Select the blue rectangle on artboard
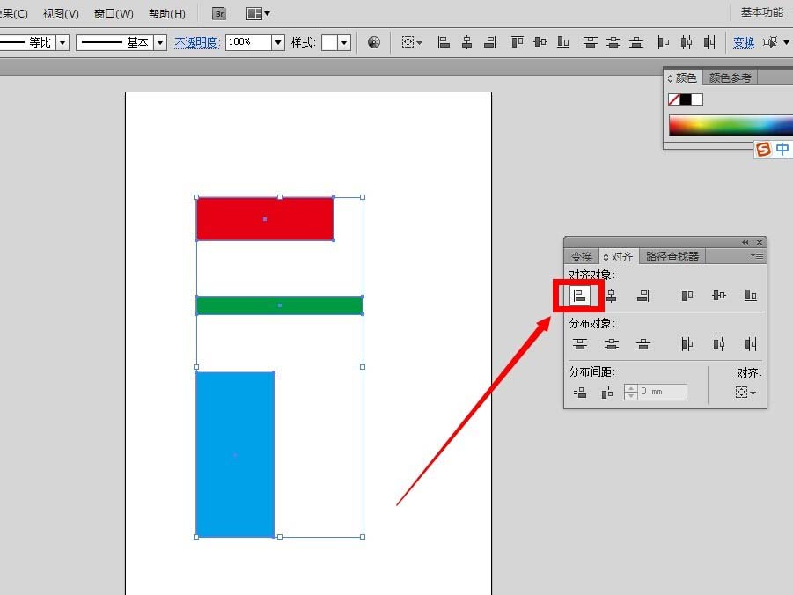Viewport: 793px width, 595px height. coord(235,454)
